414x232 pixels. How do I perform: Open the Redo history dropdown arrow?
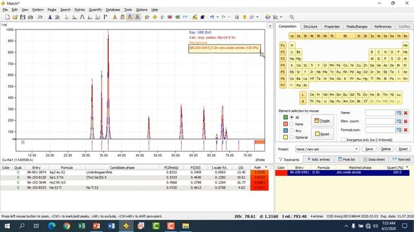(x=229, y=17)
